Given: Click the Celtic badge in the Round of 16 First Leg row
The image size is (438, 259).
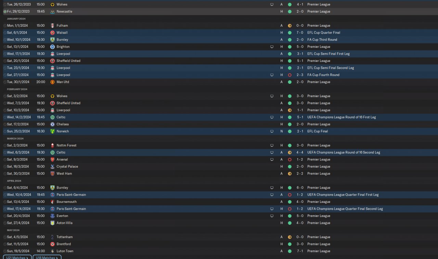Looking at the screenshot, I should tap(52, 117).
